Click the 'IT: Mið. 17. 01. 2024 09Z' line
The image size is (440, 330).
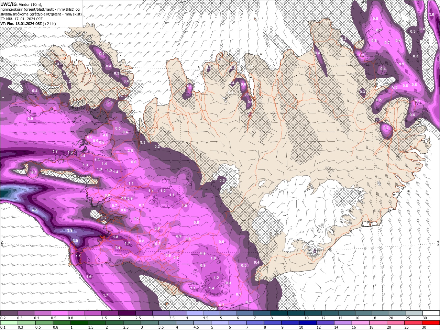22,19
